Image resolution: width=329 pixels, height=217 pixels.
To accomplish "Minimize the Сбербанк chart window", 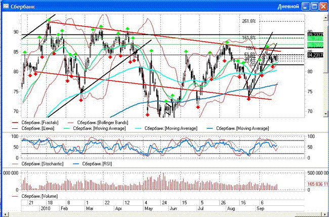I will (x=306, y=7).
